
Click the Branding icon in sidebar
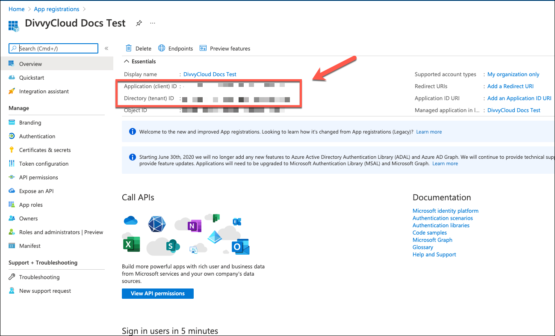[12, 122]
